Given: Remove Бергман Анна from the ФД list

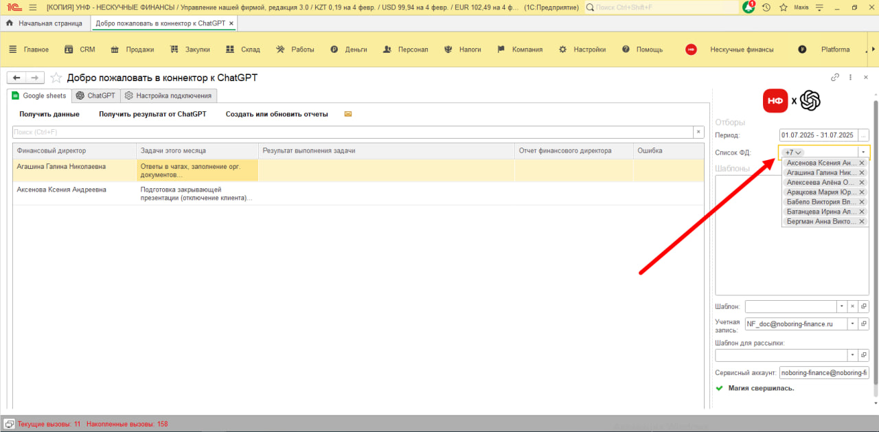Looking at the screenshot, I should (x=861, y=222).
